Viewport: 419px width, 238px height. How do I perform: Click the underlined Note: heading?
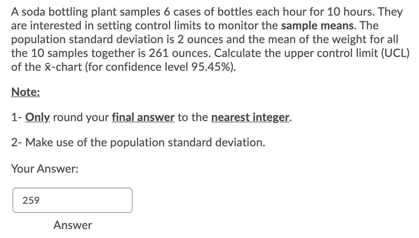tap(25, 92)
